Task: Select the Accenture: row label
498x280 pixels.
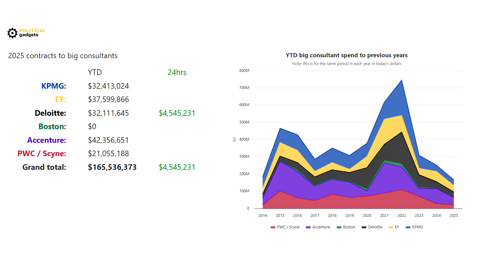Action: (47, 140)
